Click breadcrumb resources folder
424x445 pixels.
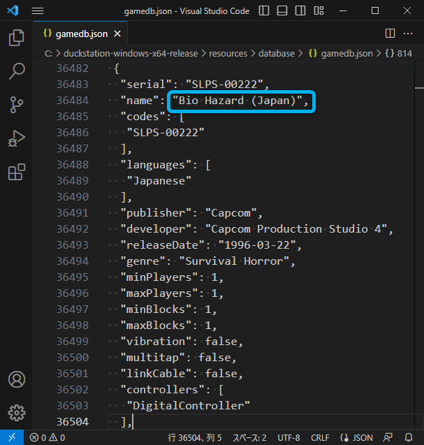click(x=228, y=54)
